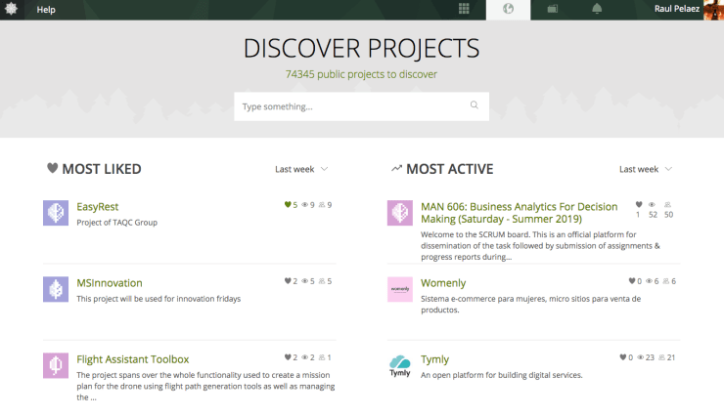
Task: Click the Flight Assistant Toolbox logo
Action: 55,365
